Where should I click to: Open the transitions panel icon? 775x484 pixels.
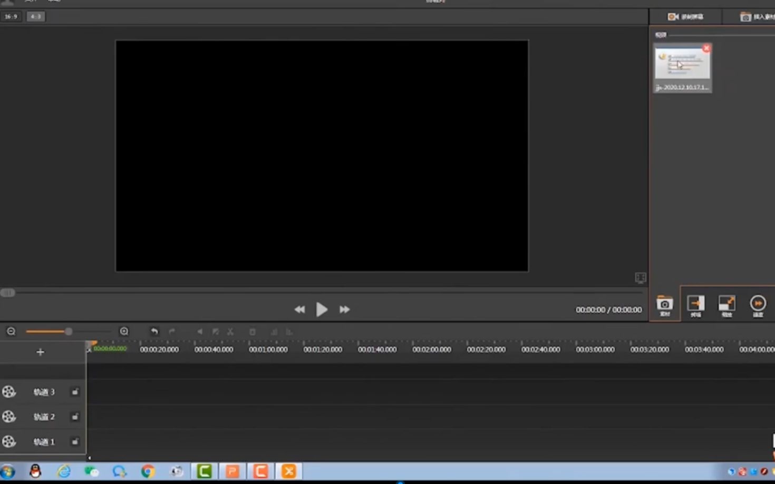coord(696,305)
